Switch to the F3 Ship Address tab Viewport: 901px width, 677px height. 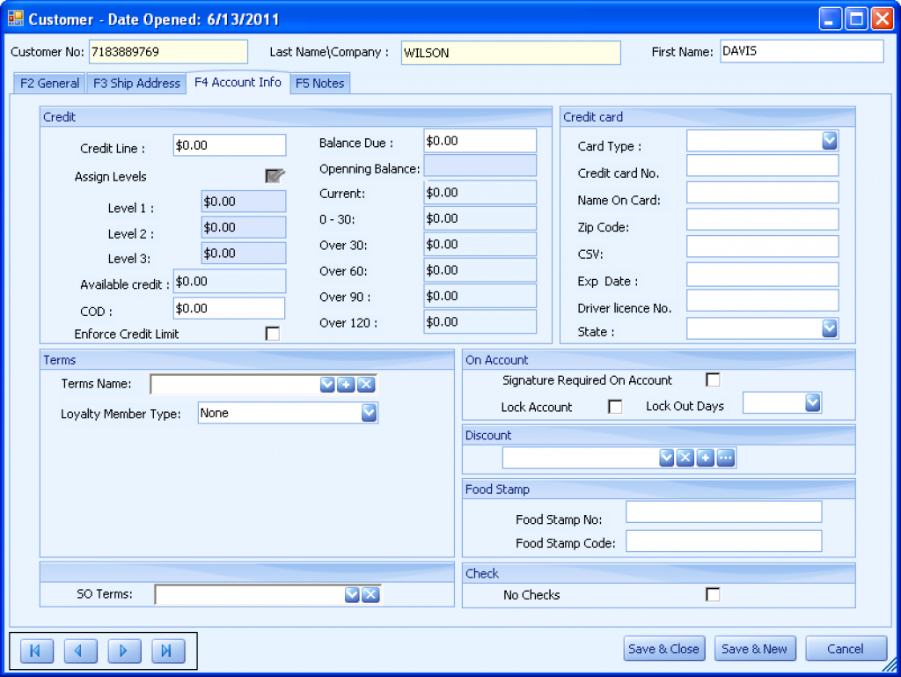(x=136, y=83)
